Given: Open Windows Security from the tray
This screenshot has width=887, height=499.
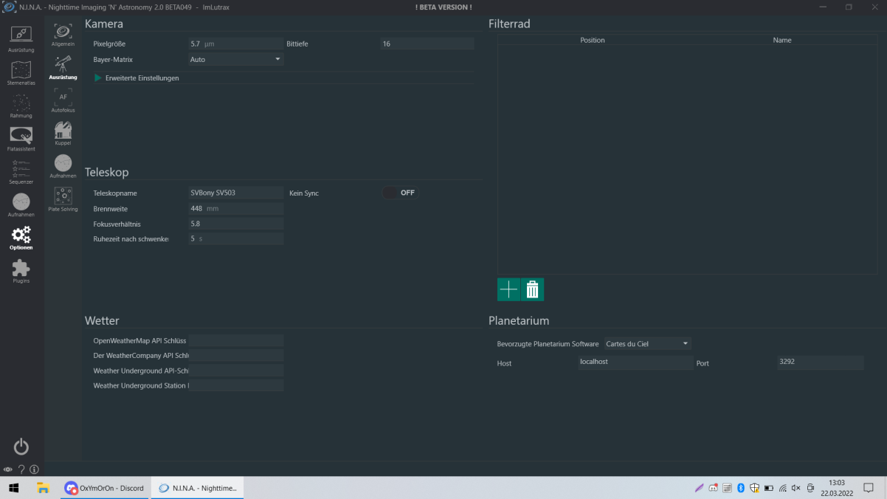Looking at the screenshot, I should pyautogui.click(x=755, y=488).
